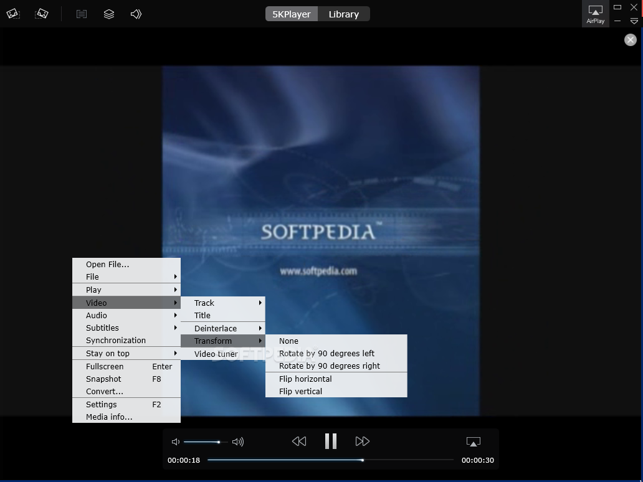Open Media info... entry
The width and height of the screenshot is (643, 482).
126,417
